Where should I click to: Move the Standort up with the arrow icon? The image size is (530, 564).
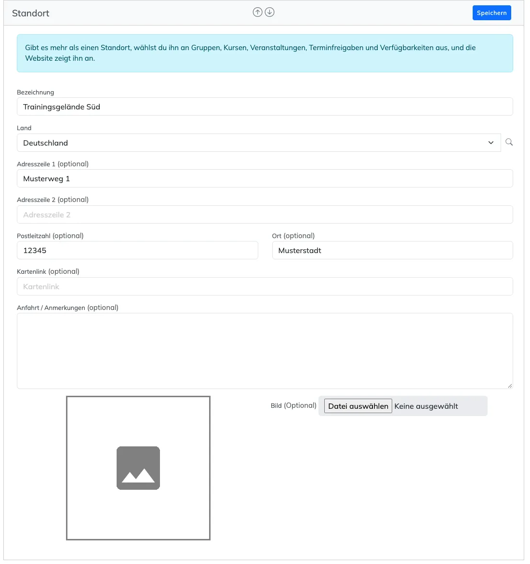click(257, 12)
